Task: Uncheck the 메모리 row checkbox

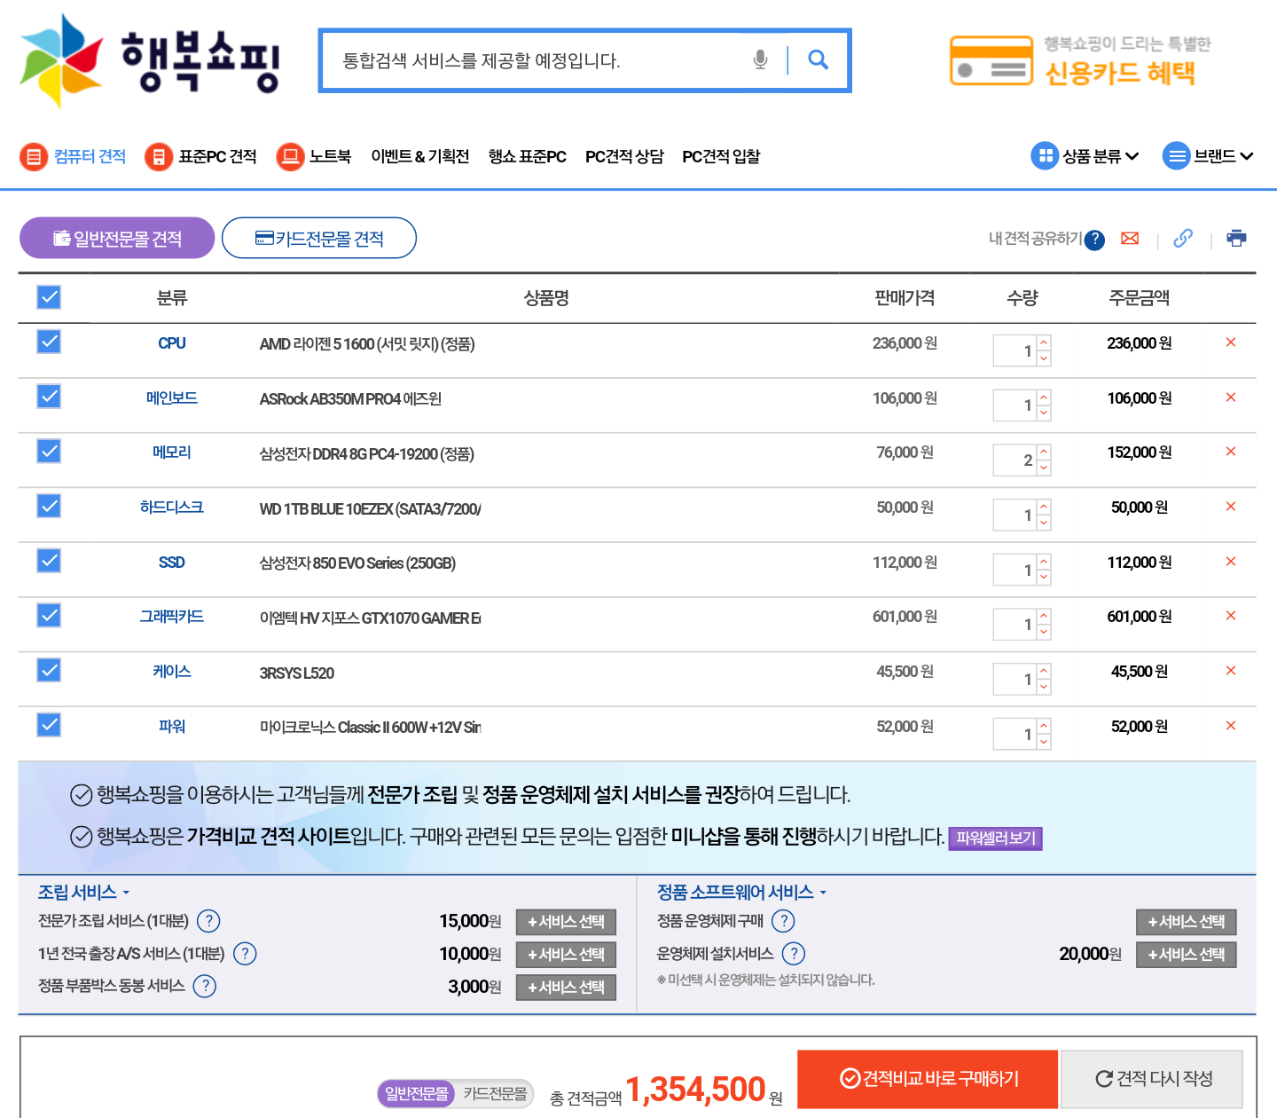Action: coord(49,452)
